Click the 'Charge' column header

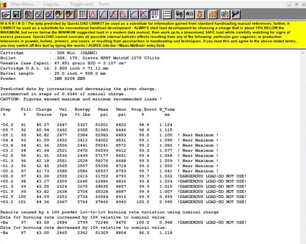point(44,110)
